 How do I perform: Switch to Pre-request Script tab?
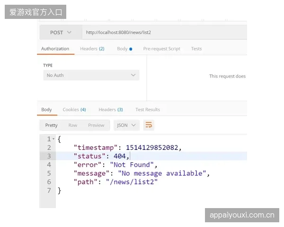[161, 49]
